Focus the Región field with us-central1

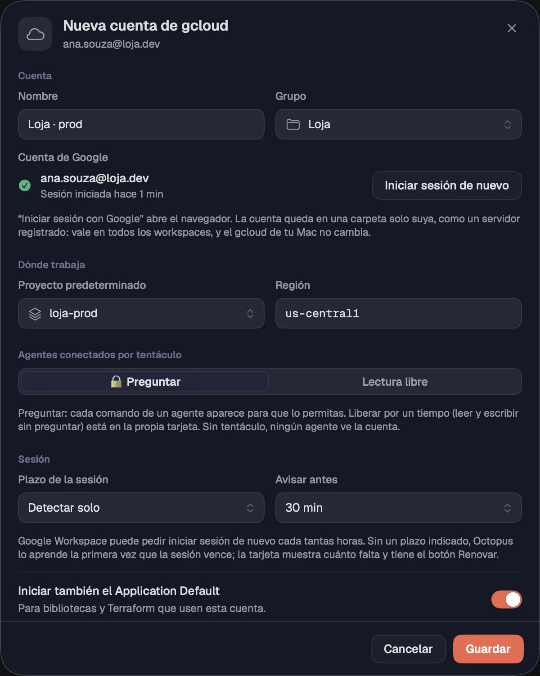[x=399, y=313]
